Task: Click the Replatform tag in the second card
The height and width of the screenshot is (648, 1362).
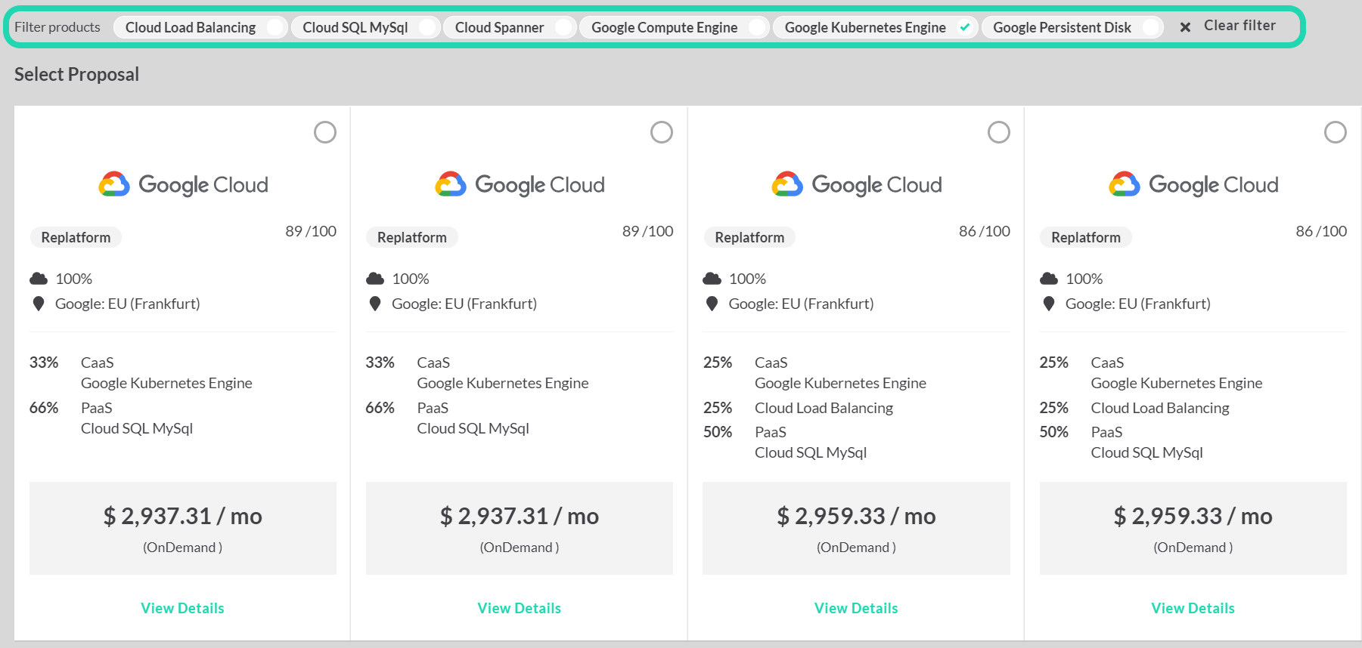Action: (412, 237)
